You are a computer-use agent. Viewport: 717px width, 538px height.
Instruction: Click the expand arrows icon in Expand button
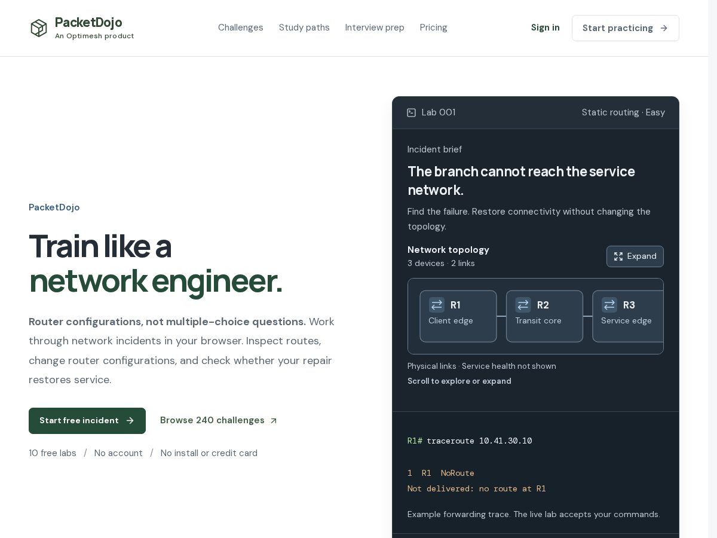[618, 256]
